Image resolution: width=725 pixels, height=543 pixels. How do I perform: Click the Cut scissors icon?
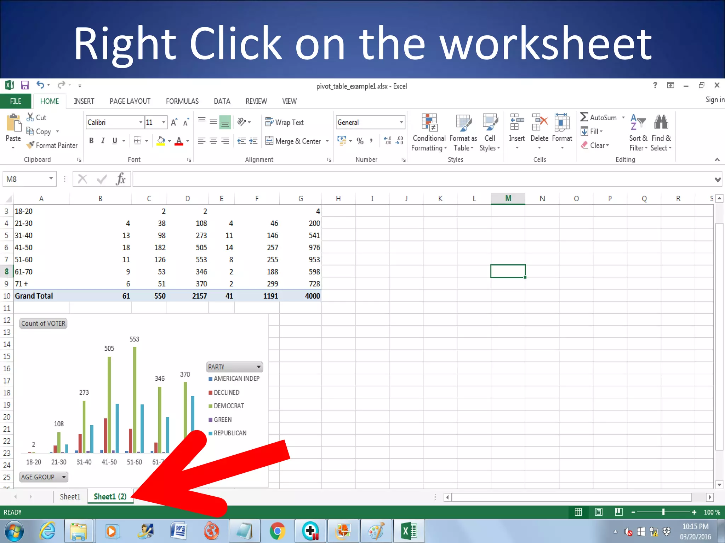30,117
